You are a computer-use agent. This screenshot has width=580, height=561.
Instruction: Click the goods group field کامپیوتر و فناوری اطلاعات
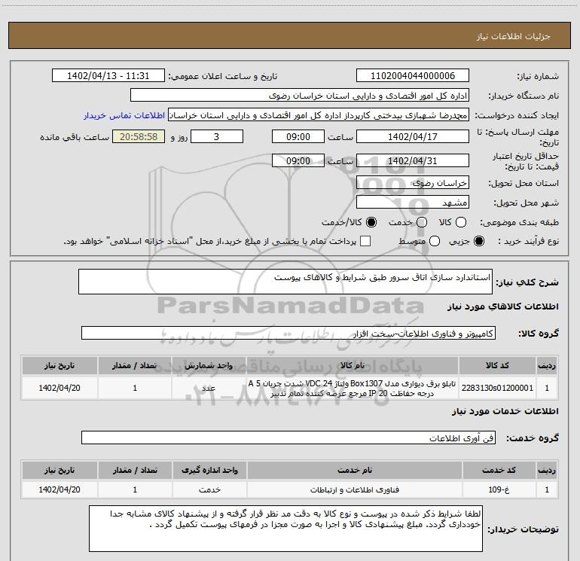point(288,333)
